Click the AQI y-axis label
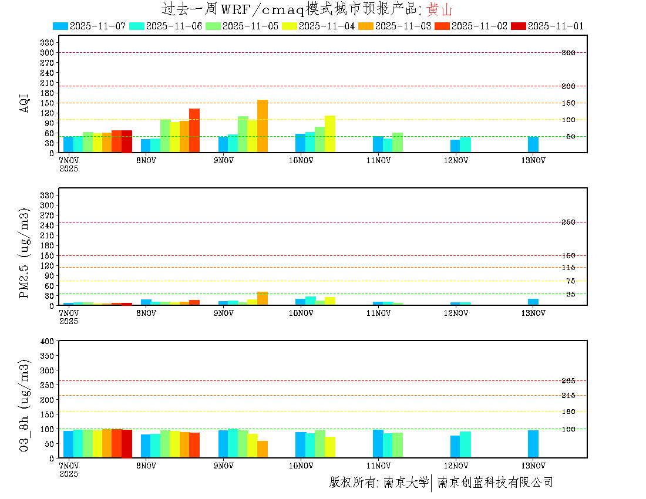Screen dimensions: 646x499 click(x=25, y=102)
